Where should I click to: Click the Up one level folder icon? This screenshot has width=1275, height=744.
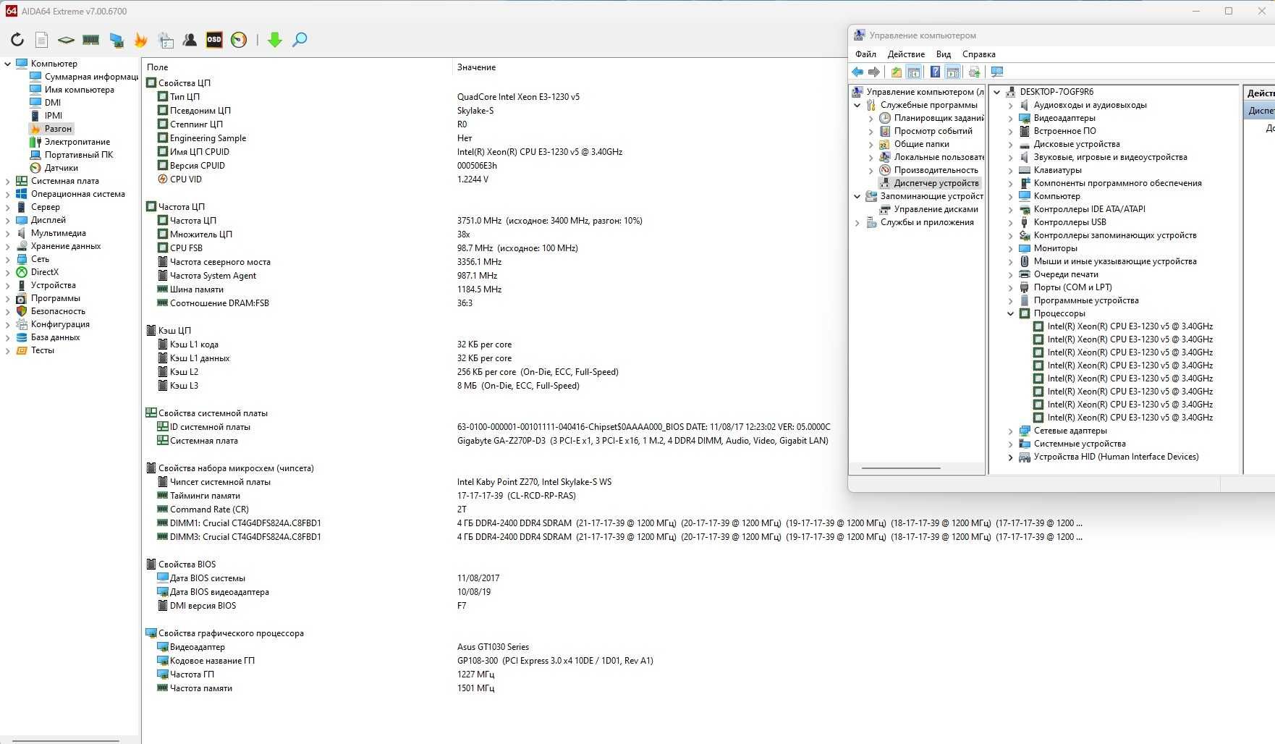click(x=897, y=72)
